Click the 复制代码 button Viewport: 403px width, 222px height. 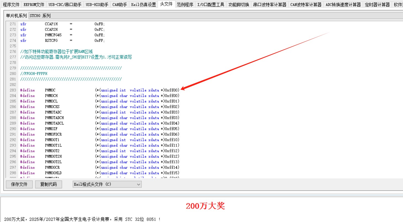coord(49,184)
